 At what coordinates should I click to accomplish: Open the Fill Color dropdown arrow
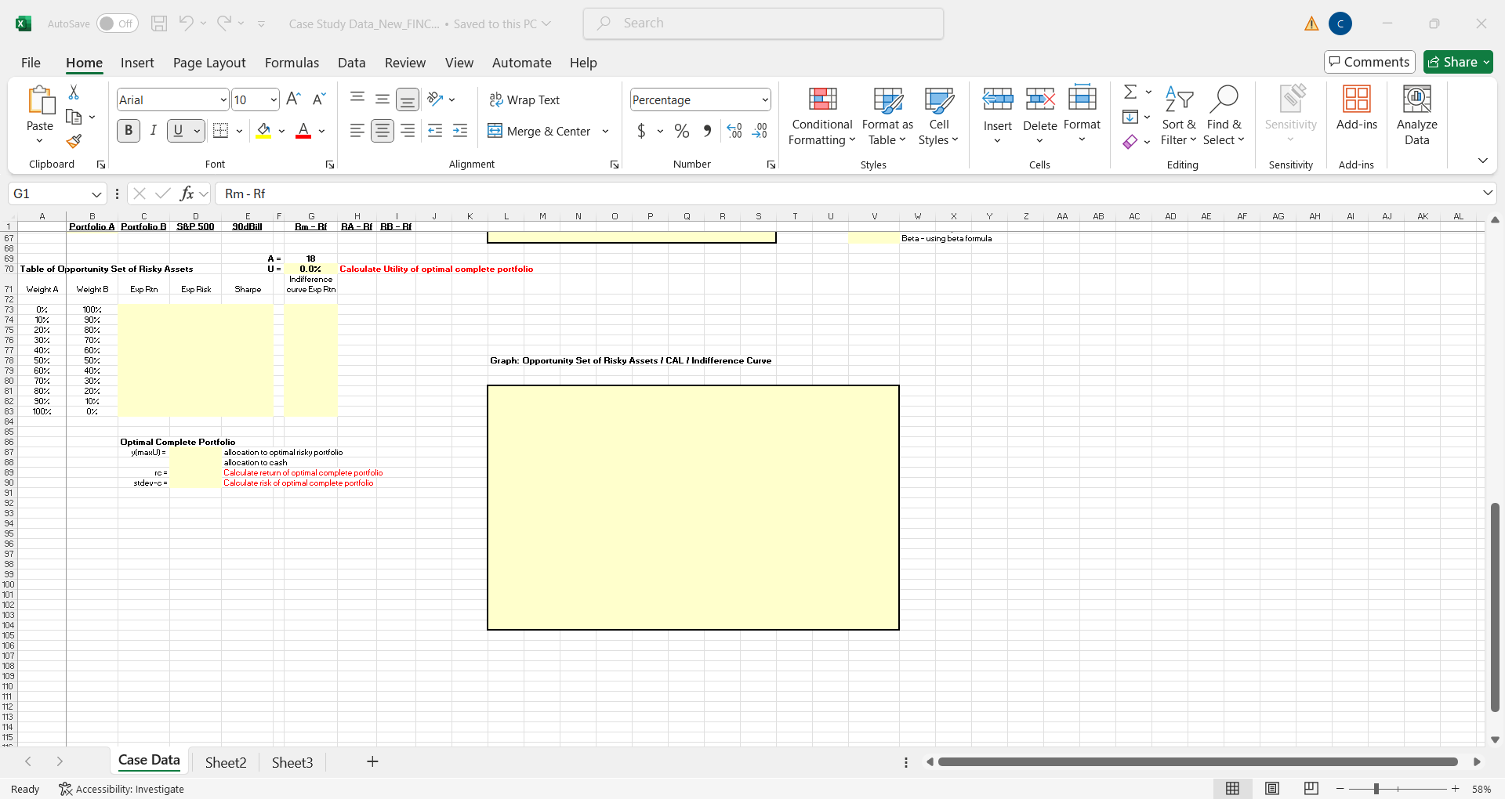pyautogui.click(x=281, y=131)
